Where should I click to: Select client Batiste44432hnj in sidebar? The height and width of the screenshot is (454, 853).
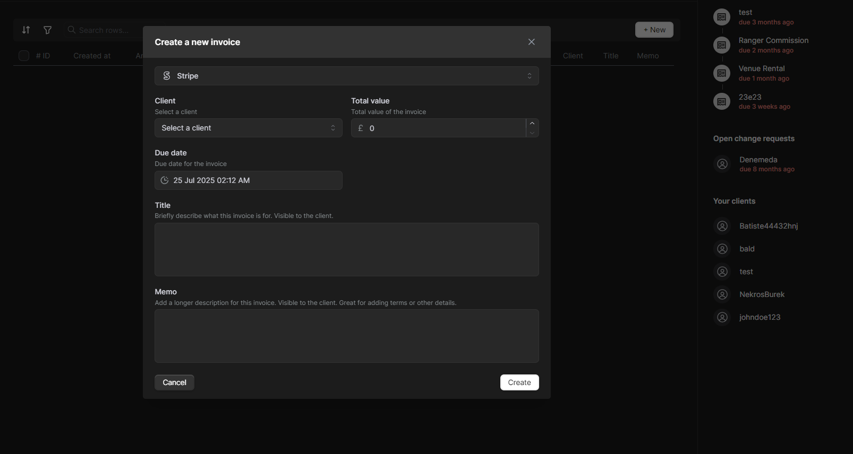pos(769,226)
